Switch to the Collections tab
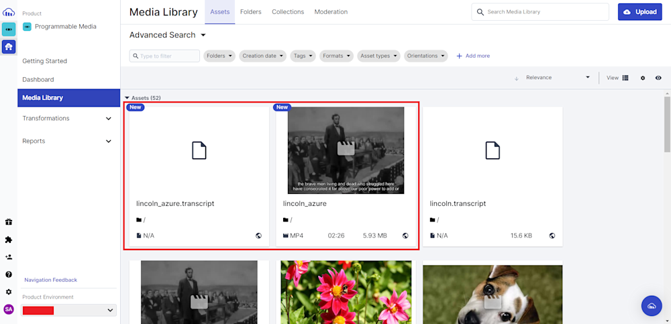Image resolution: width=671 pixels, height=324 pixels. 288,12
